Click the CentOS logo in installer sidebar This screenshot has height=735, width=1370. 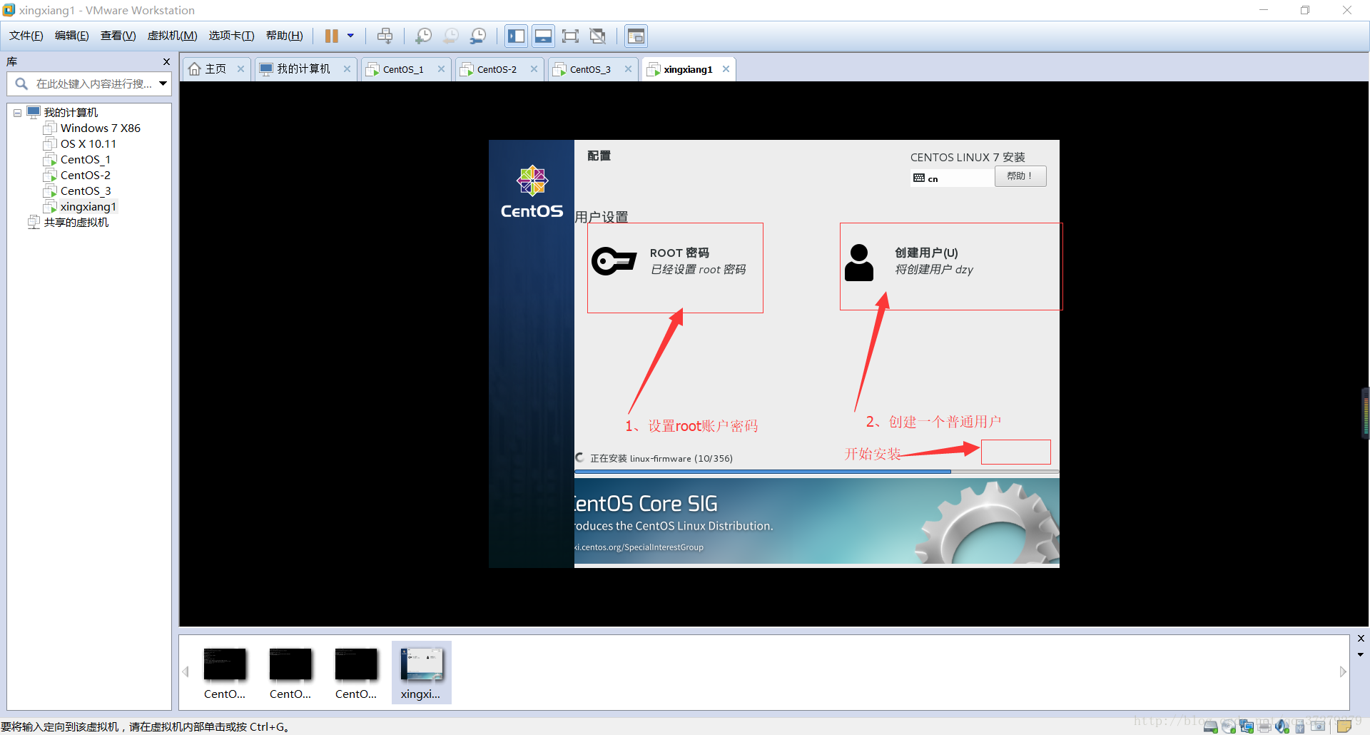pyautogui.click(x=532, y=191)
